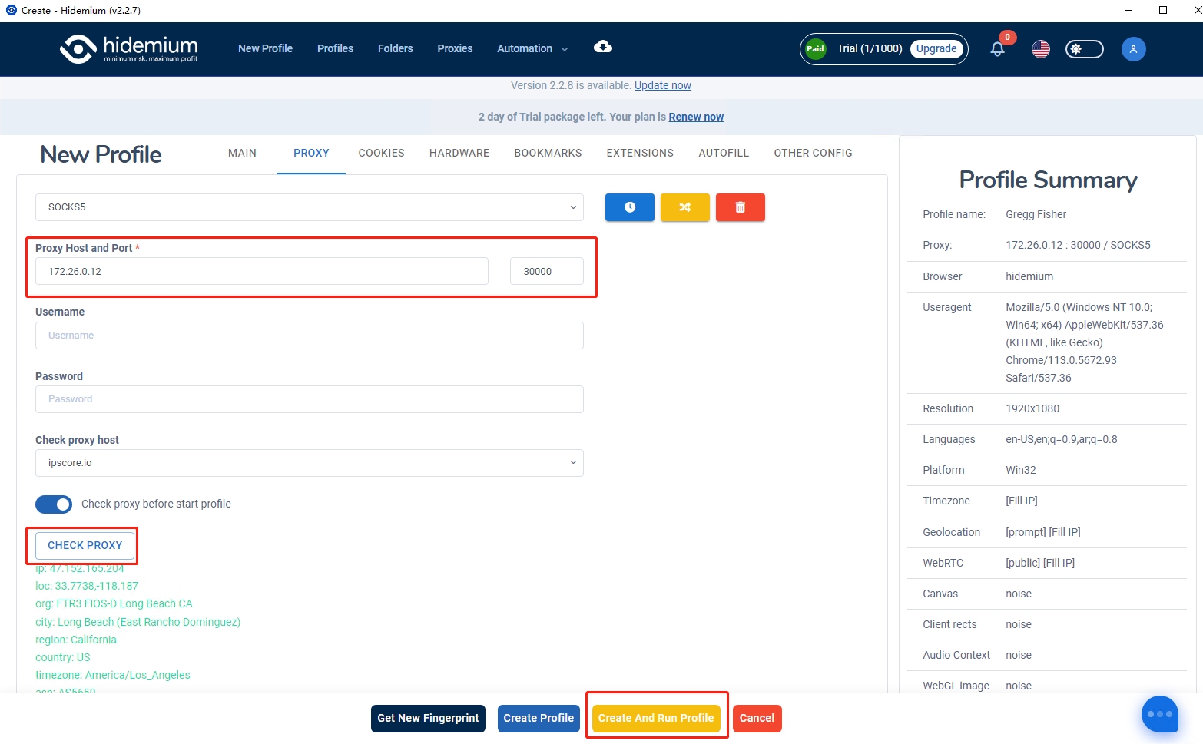Open the chat support bubble
This screenshot has width=1203, height=744.
1159,714
